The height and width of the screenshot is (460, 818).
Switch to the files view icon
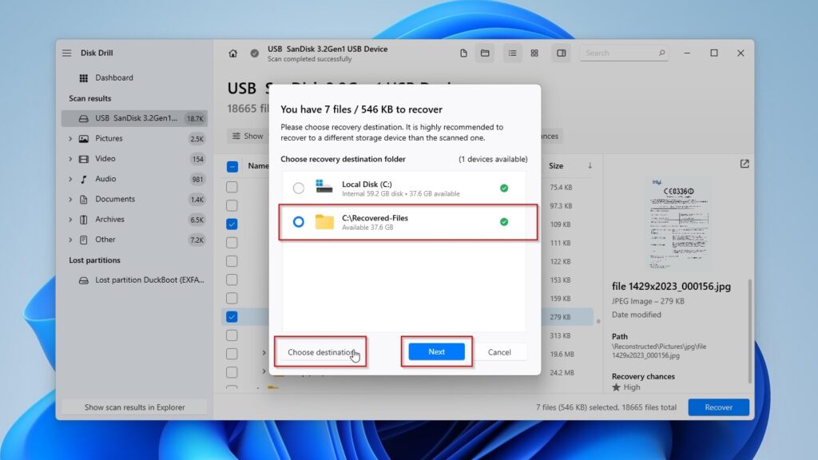(x=463, y=54)
